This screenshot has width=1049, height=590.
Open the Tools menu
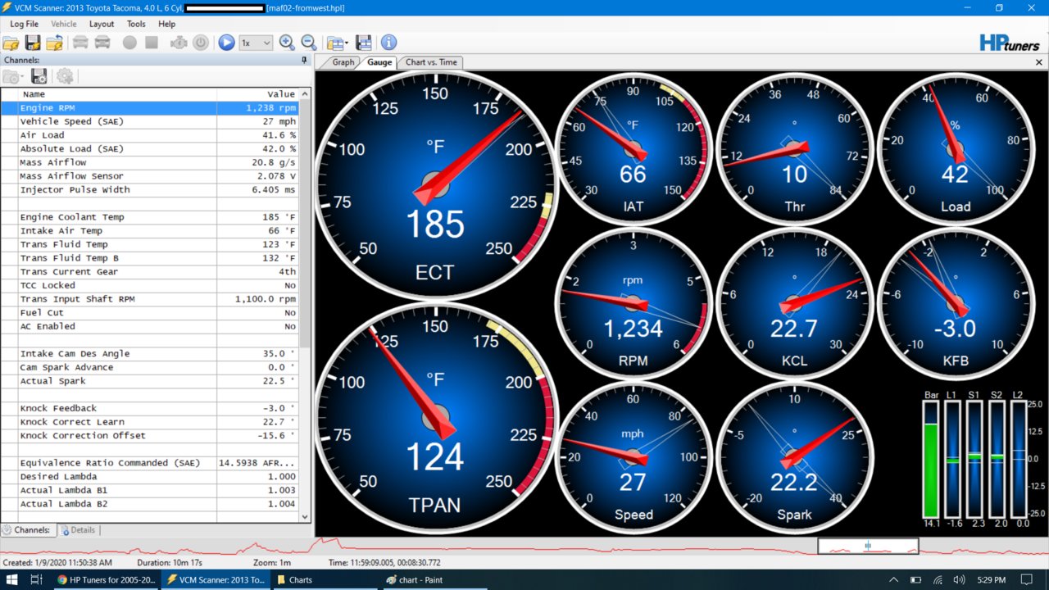point(136,24)
